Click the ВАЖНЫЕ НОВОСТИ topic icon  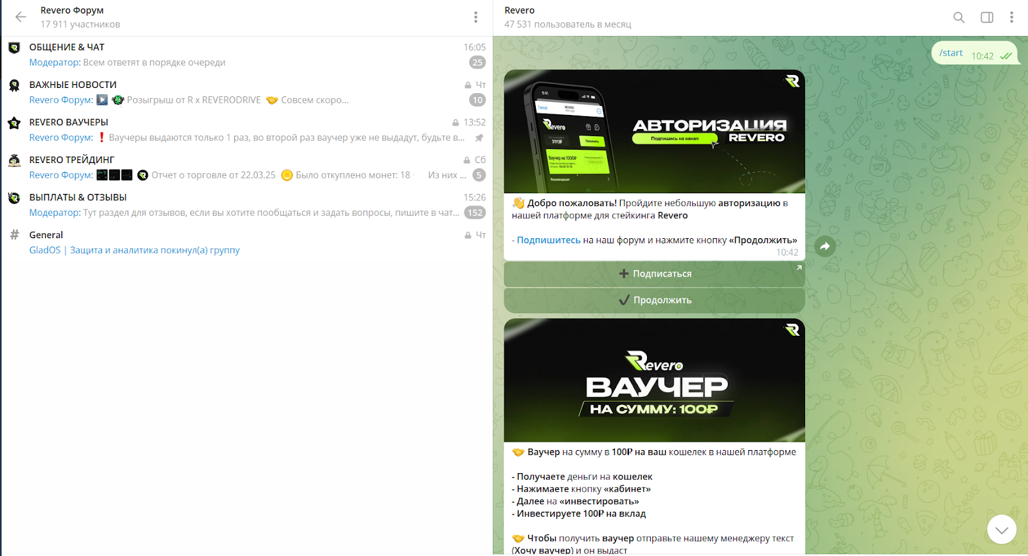coord(14,85)
